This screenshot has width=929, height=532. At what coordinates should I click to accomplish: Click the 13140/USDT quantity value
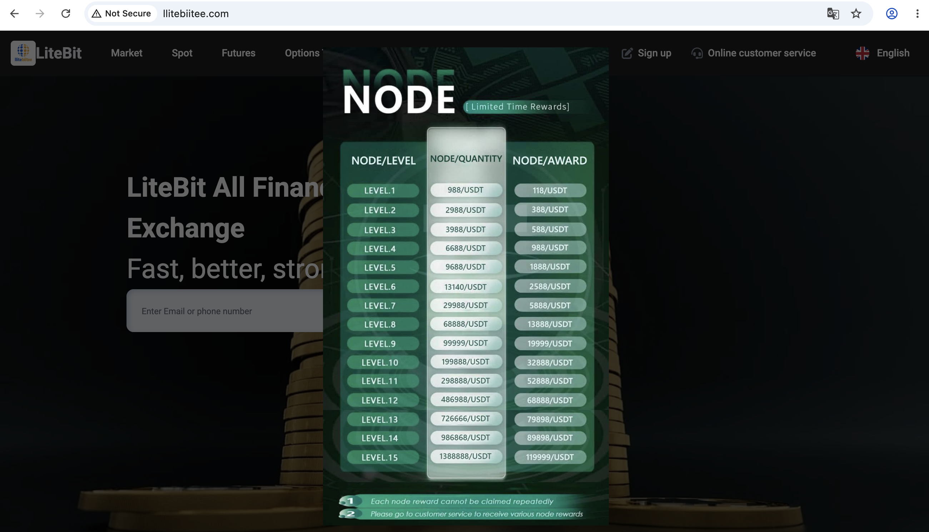point(466,287)
